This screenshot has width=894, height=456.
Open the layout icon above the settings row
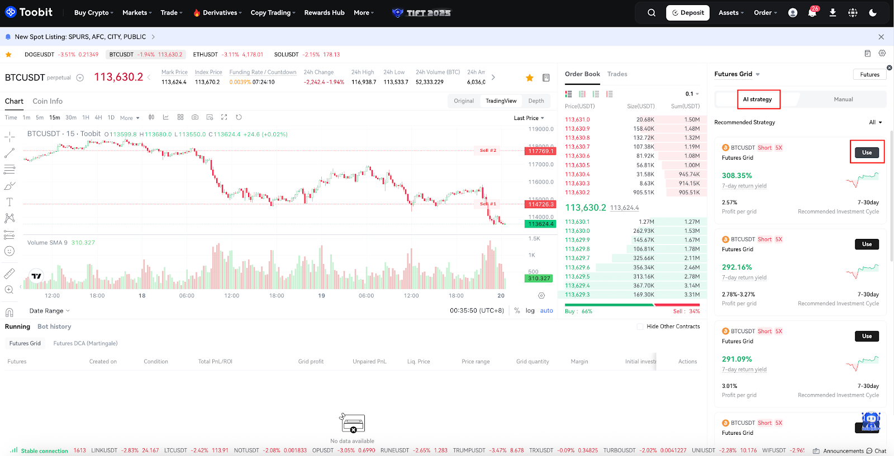(x=868, y=54)
